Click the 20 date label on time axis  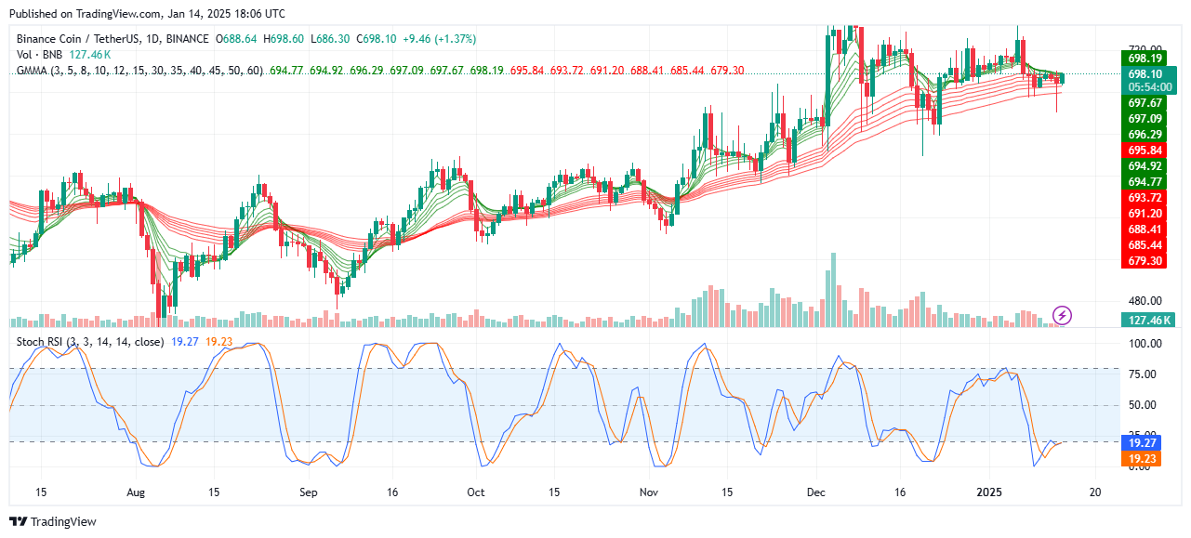click(1095, 492)
